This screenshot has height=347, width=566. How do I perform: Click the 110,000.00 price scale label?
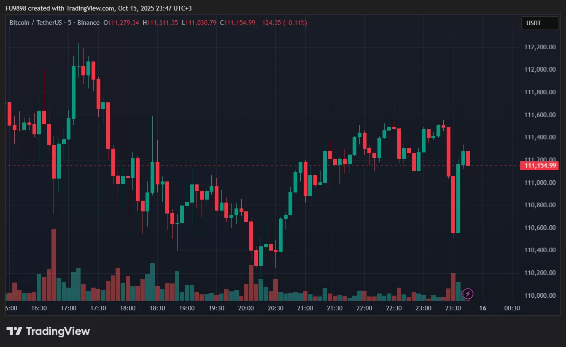click(x=540, y=295)
